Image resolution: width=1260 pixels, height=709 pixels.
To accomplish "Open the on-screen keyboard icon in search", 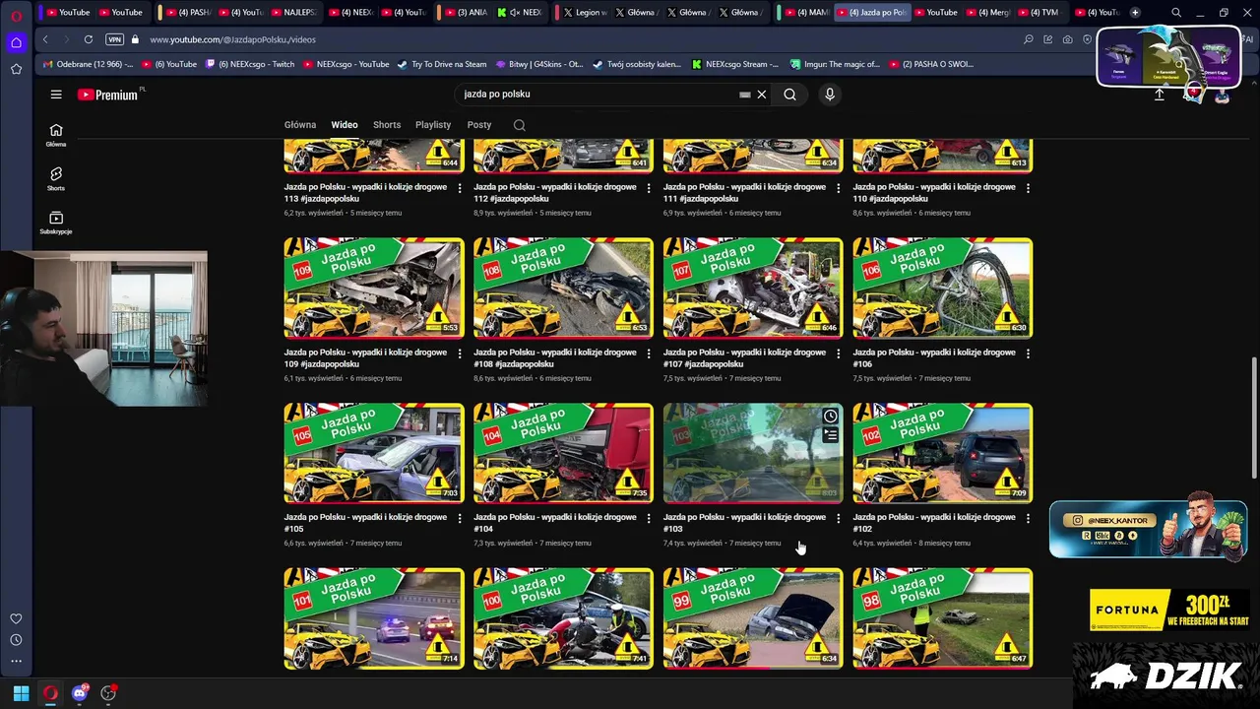I will 745,95.
